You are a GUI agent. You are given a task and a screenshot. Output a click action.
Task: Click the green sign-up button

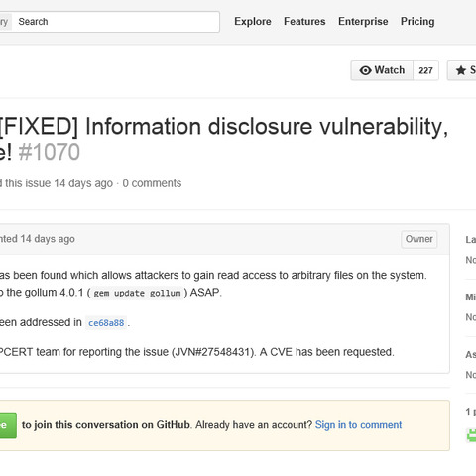tap(8, 425)
